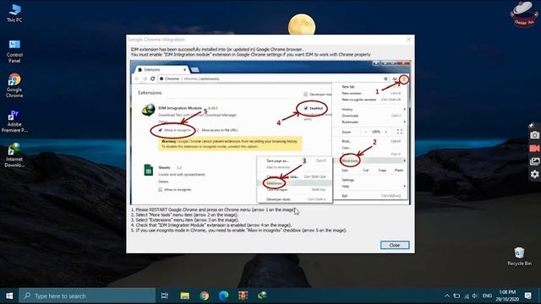Select Adobe Premiere Pro desktop shortcut
Screen dimensions: 541x304
pos(14,122)
